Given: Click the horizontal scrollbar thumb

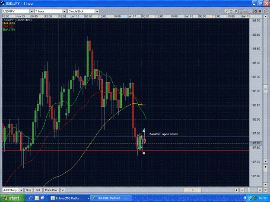Looking at the screenshot, I should pos(193,190).
